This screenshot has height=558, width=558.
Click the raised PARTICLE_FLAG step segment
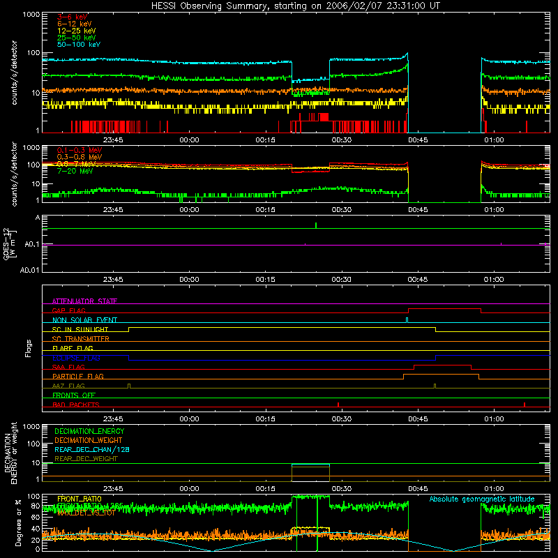441,375
